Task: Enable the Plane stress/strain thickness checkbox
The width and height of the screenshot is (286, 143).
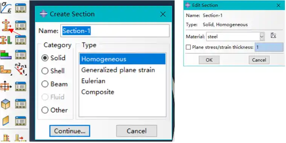Action: click(x=188, y=47)
